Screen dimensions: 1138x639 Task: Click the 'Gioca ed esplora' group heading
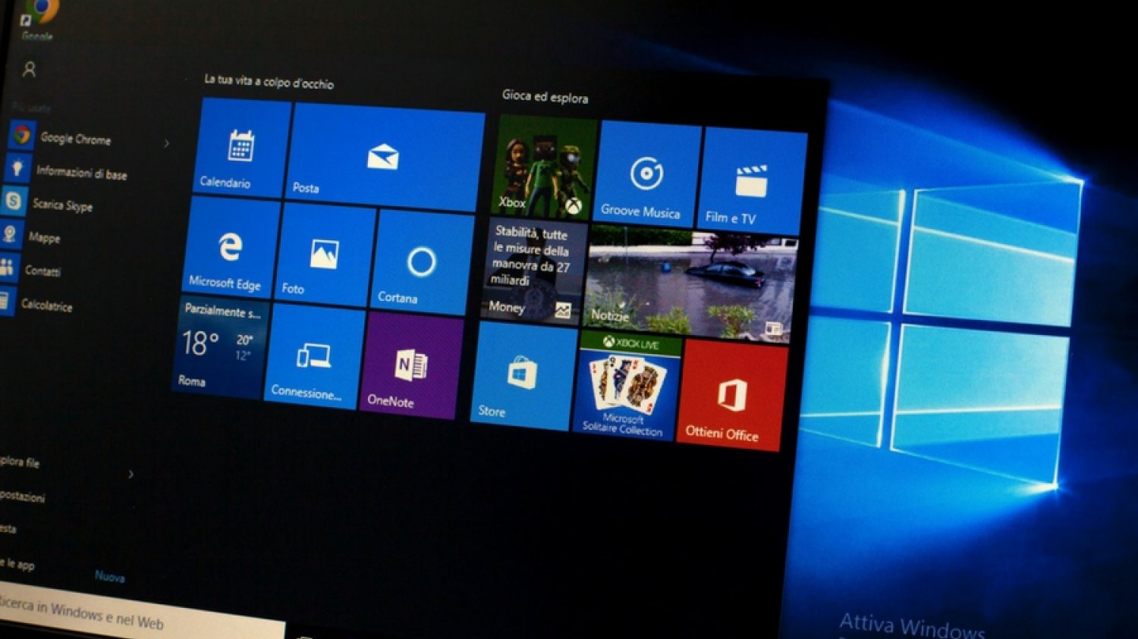[545, 96]
